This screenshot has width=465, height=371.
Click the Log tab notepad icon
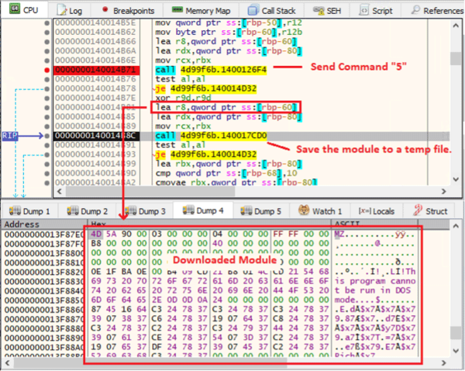(62, 10)
